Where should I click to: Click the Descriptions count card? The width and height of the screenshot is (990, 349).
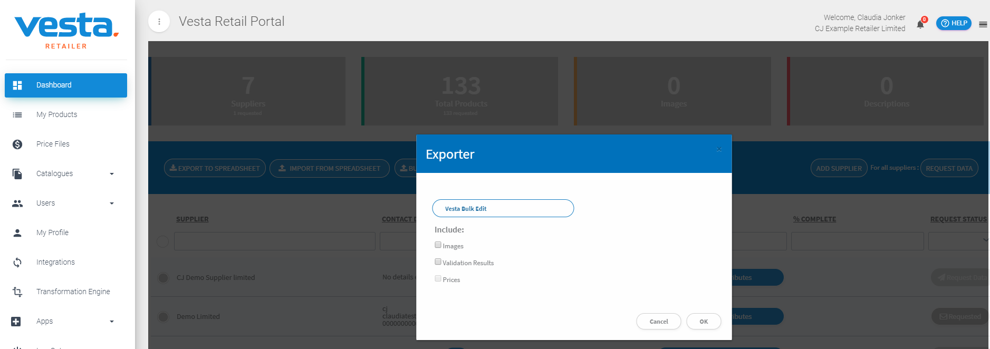pyautogui.click(x=886, y=91)
